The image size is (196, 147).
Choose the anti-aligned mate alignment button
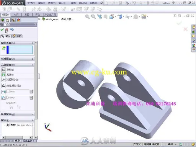tap(19, 107)
